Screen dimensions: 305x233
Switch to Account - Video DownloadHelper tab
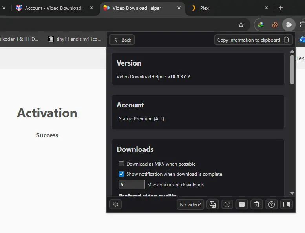[x=54, y=8]
